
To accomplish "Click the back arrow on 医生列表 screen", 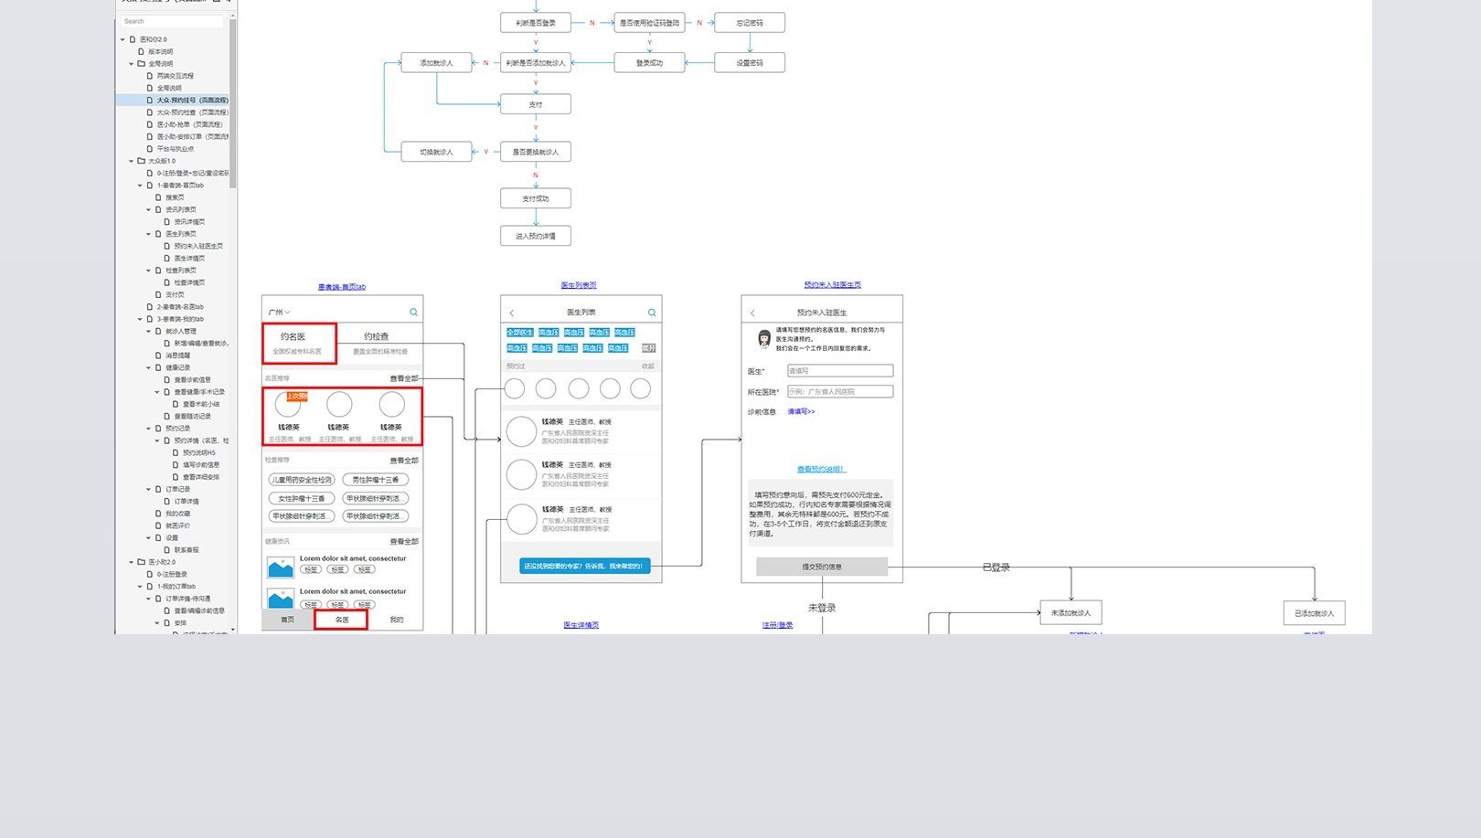I will [512, 313].
